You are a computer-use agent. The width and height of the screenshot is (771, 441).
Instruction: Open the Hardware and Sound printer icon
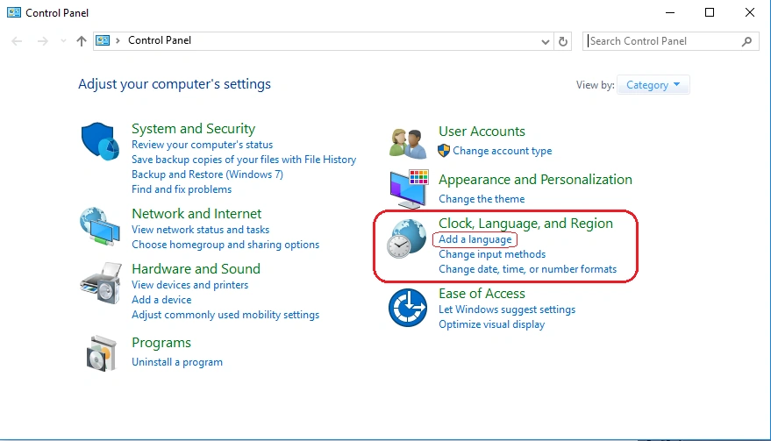pyautogui.click(x=101, y=283)
